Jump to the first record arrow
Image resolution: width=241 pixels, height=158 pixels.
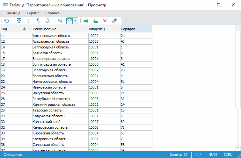[19, 21]
